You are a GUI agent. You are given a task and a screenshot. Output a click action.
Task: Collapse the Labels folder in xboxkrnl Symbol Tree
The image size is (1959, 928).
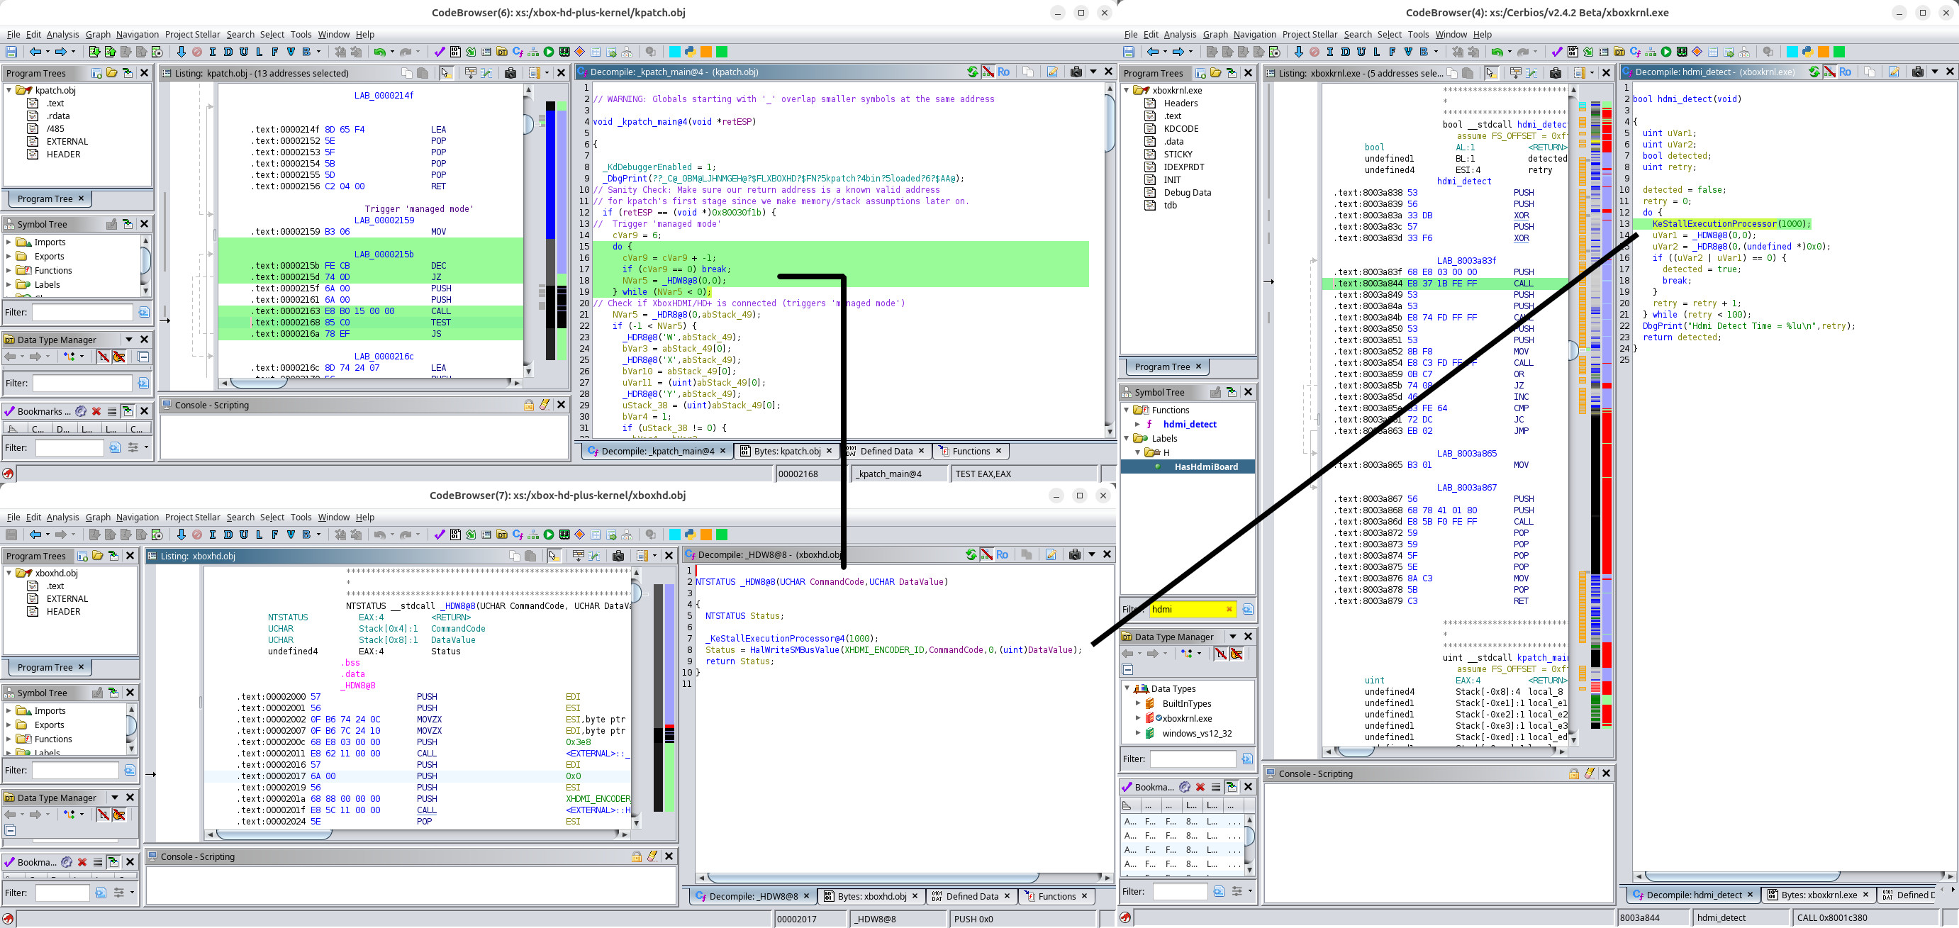pos(1127,438)
